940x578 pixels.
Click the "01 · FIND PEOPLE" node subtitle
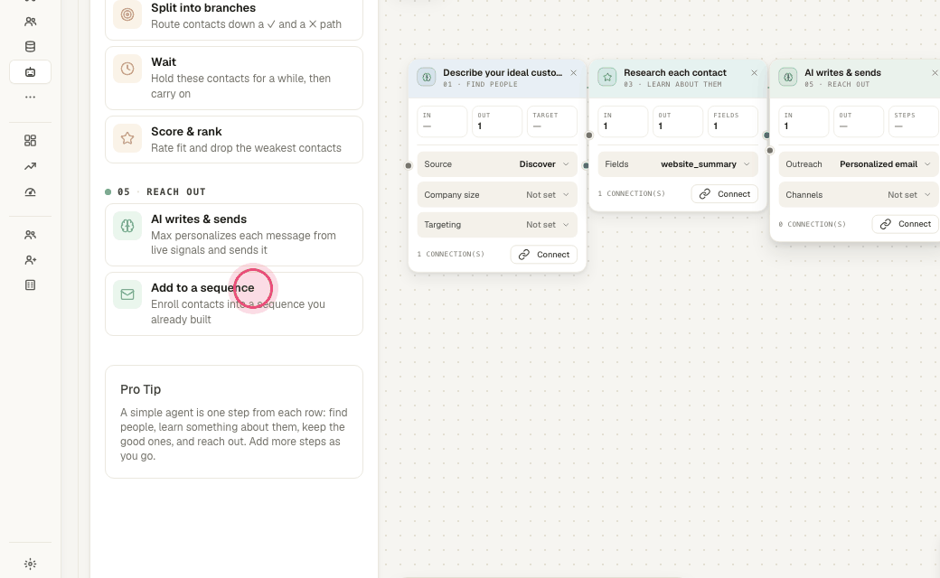pos(480,85)
